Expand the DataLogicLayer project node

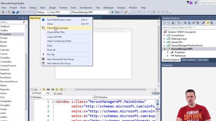pyautogui.click(x=164, y=39)
